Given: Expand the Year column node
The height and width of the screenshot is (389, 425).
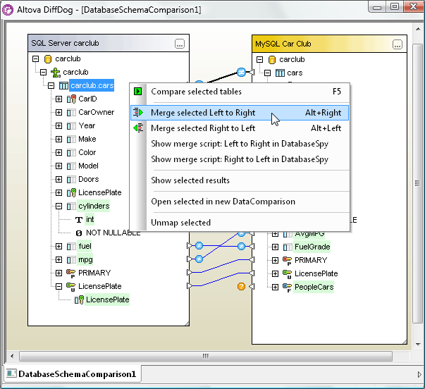Looking at the screenshot, I should point(58,125).
